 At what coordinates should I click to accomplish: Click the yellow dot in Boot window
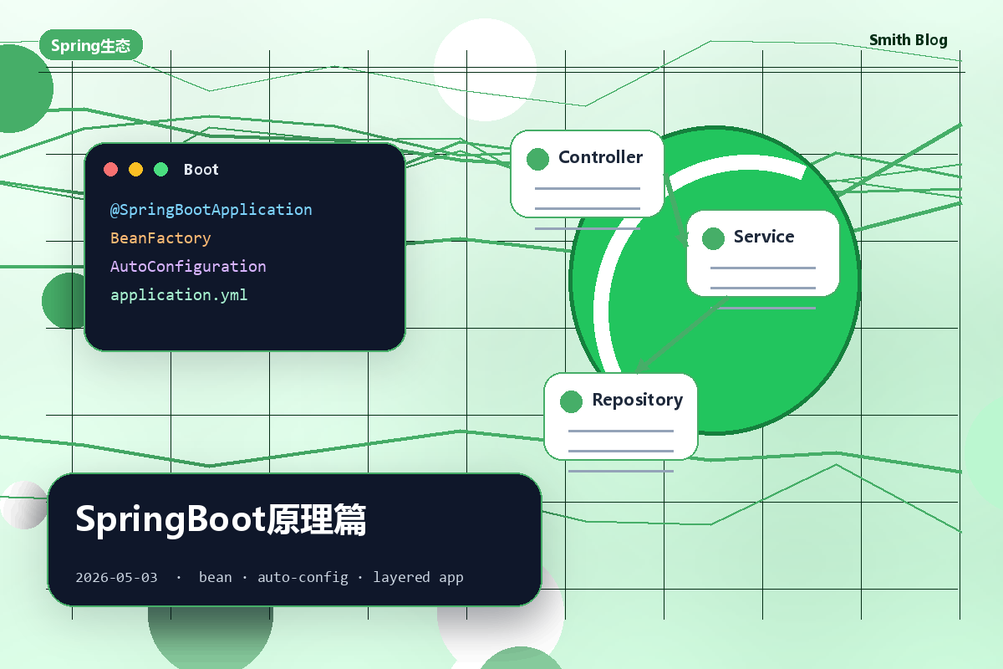coord(135,170)
